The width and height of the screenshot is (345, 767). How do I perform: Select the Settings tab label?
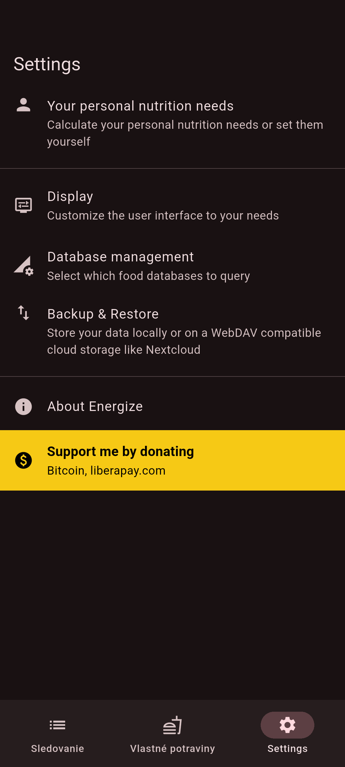pos(287,748)
